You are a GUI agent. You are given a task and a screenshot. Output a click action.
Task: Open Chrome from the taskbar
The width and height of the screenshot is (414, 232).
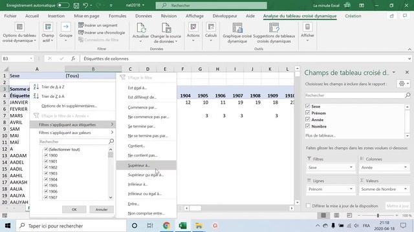click(166, 226)
